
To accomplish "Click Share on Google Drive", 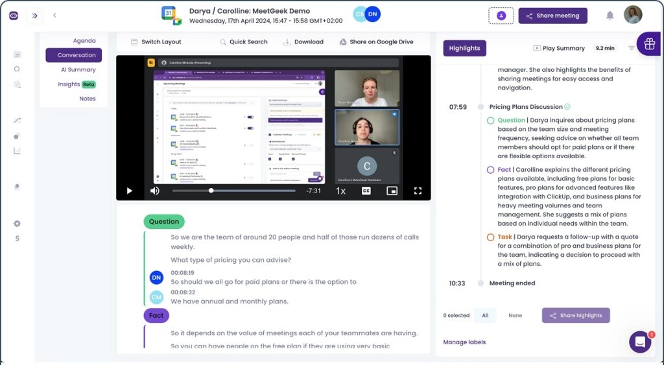I will (377, 42).
